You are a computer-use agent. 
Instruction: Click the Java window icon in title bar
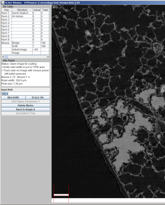[x=3, y=2]
